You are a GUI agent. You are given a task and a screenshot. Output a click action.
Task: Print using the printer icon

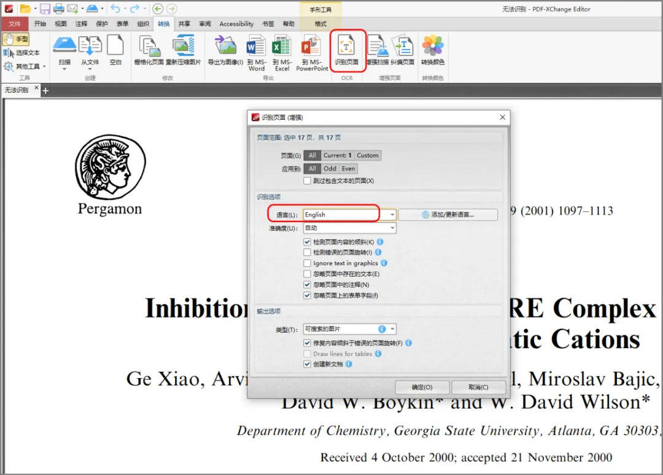pos(58,9)
